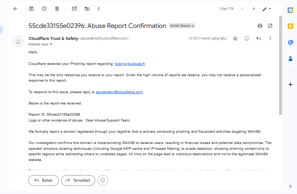Viewport: 297px width, 194px height.
Task: Reply using the arrow in message header
Action: pos(259,38)
